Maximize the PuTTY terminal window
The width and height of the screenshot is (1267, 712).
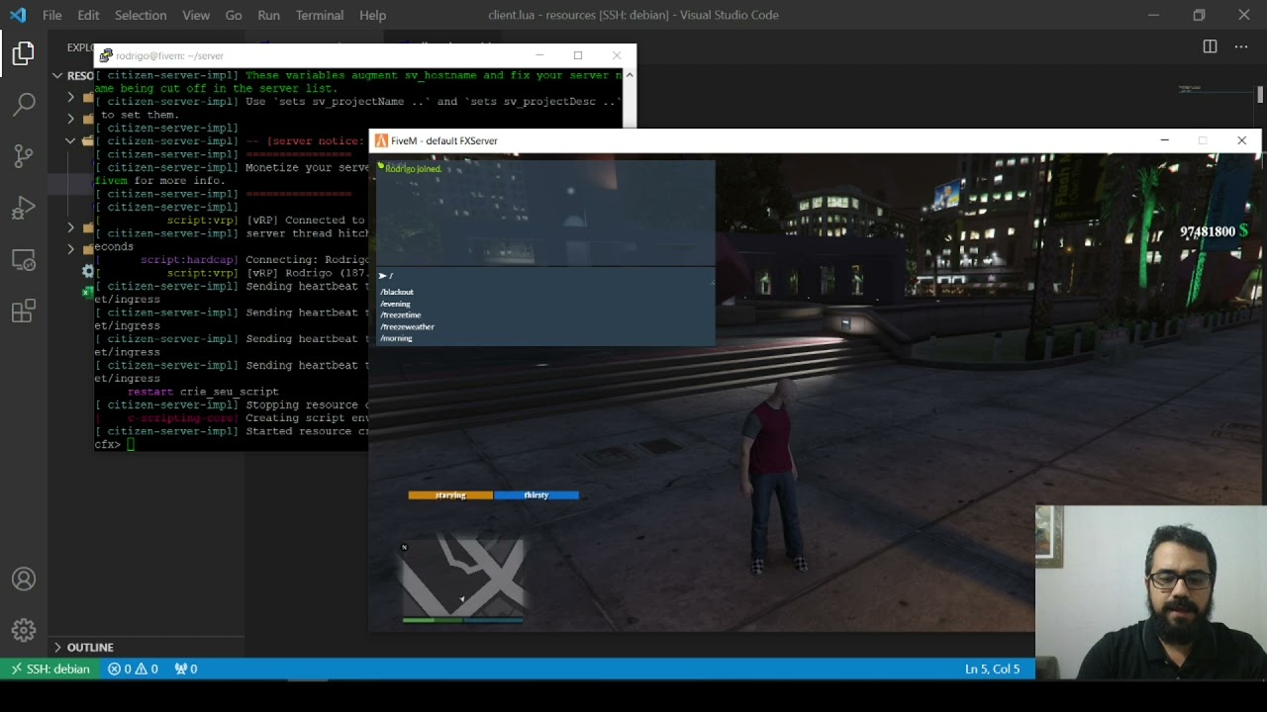pos(578,55)
